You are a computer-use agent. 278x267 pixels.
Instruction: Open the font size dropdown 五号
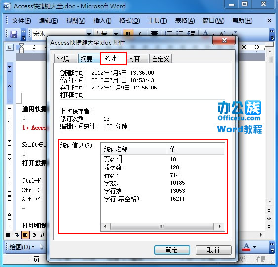coord(116,34)
